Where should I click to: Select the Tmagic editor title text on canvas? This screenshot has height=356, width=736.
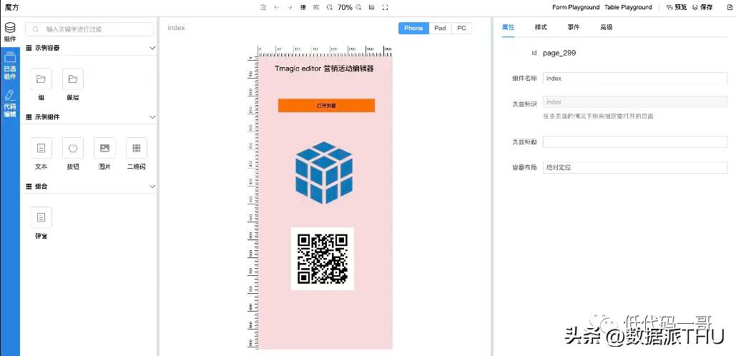(324, 69)
